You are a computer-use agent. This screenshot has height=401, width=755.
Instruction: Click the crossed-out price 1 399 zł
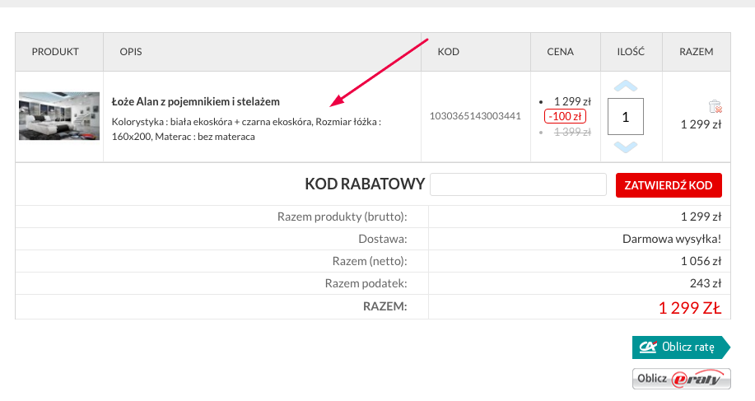tap(572, 132)
